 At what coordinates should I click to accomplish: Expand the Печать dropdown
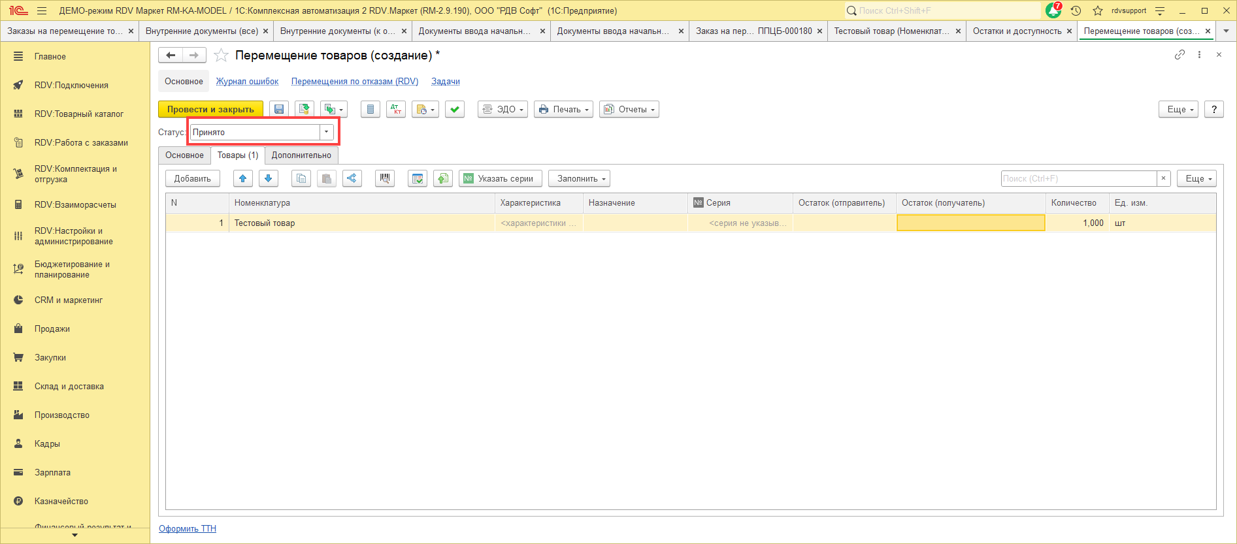(563, 109)
